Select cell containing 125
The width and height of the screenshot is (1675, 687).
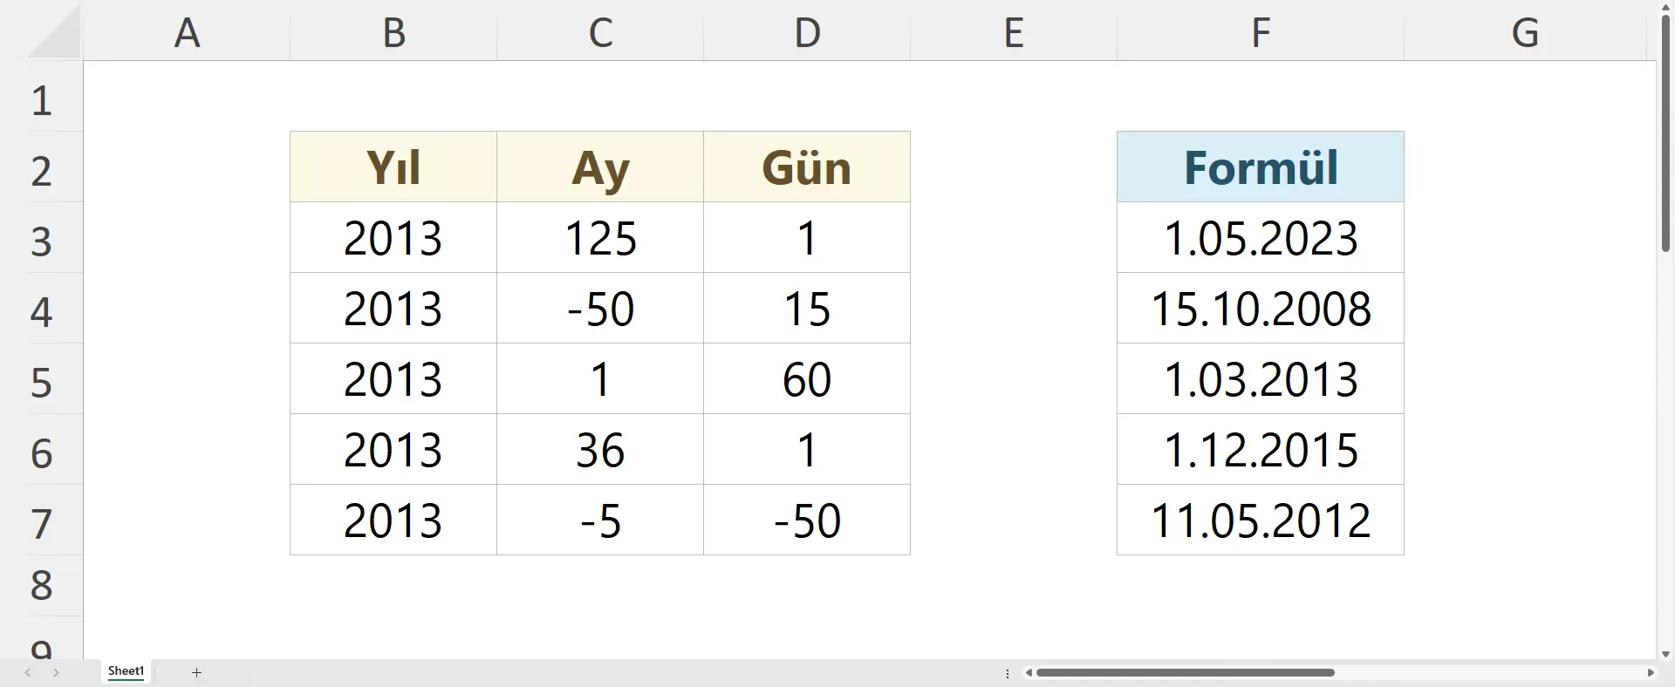tap(600, 238)
